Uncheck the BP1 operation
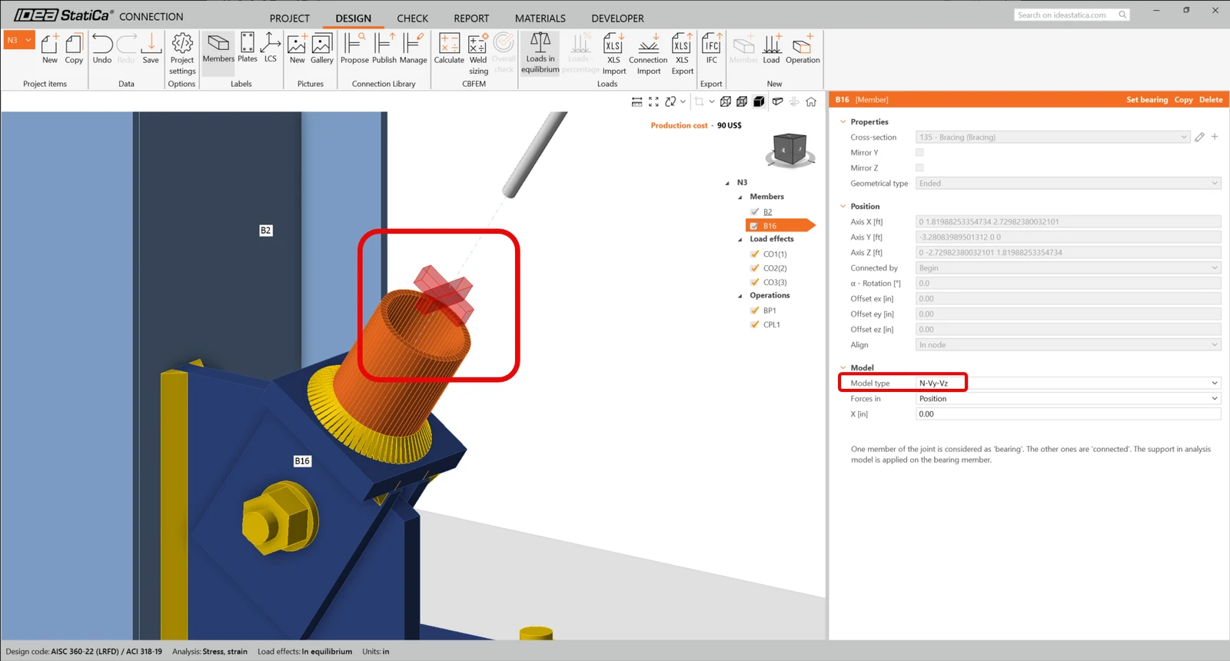Image resolution: width=1230 pixels, height=661 pixels. point(755,311)
